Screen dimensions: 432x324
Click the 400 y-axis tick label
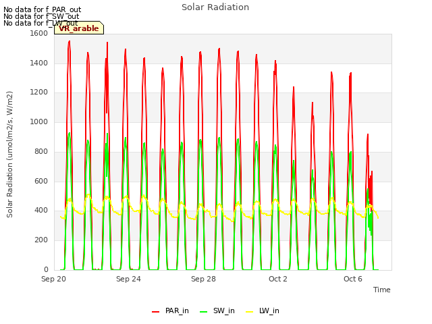41,211
